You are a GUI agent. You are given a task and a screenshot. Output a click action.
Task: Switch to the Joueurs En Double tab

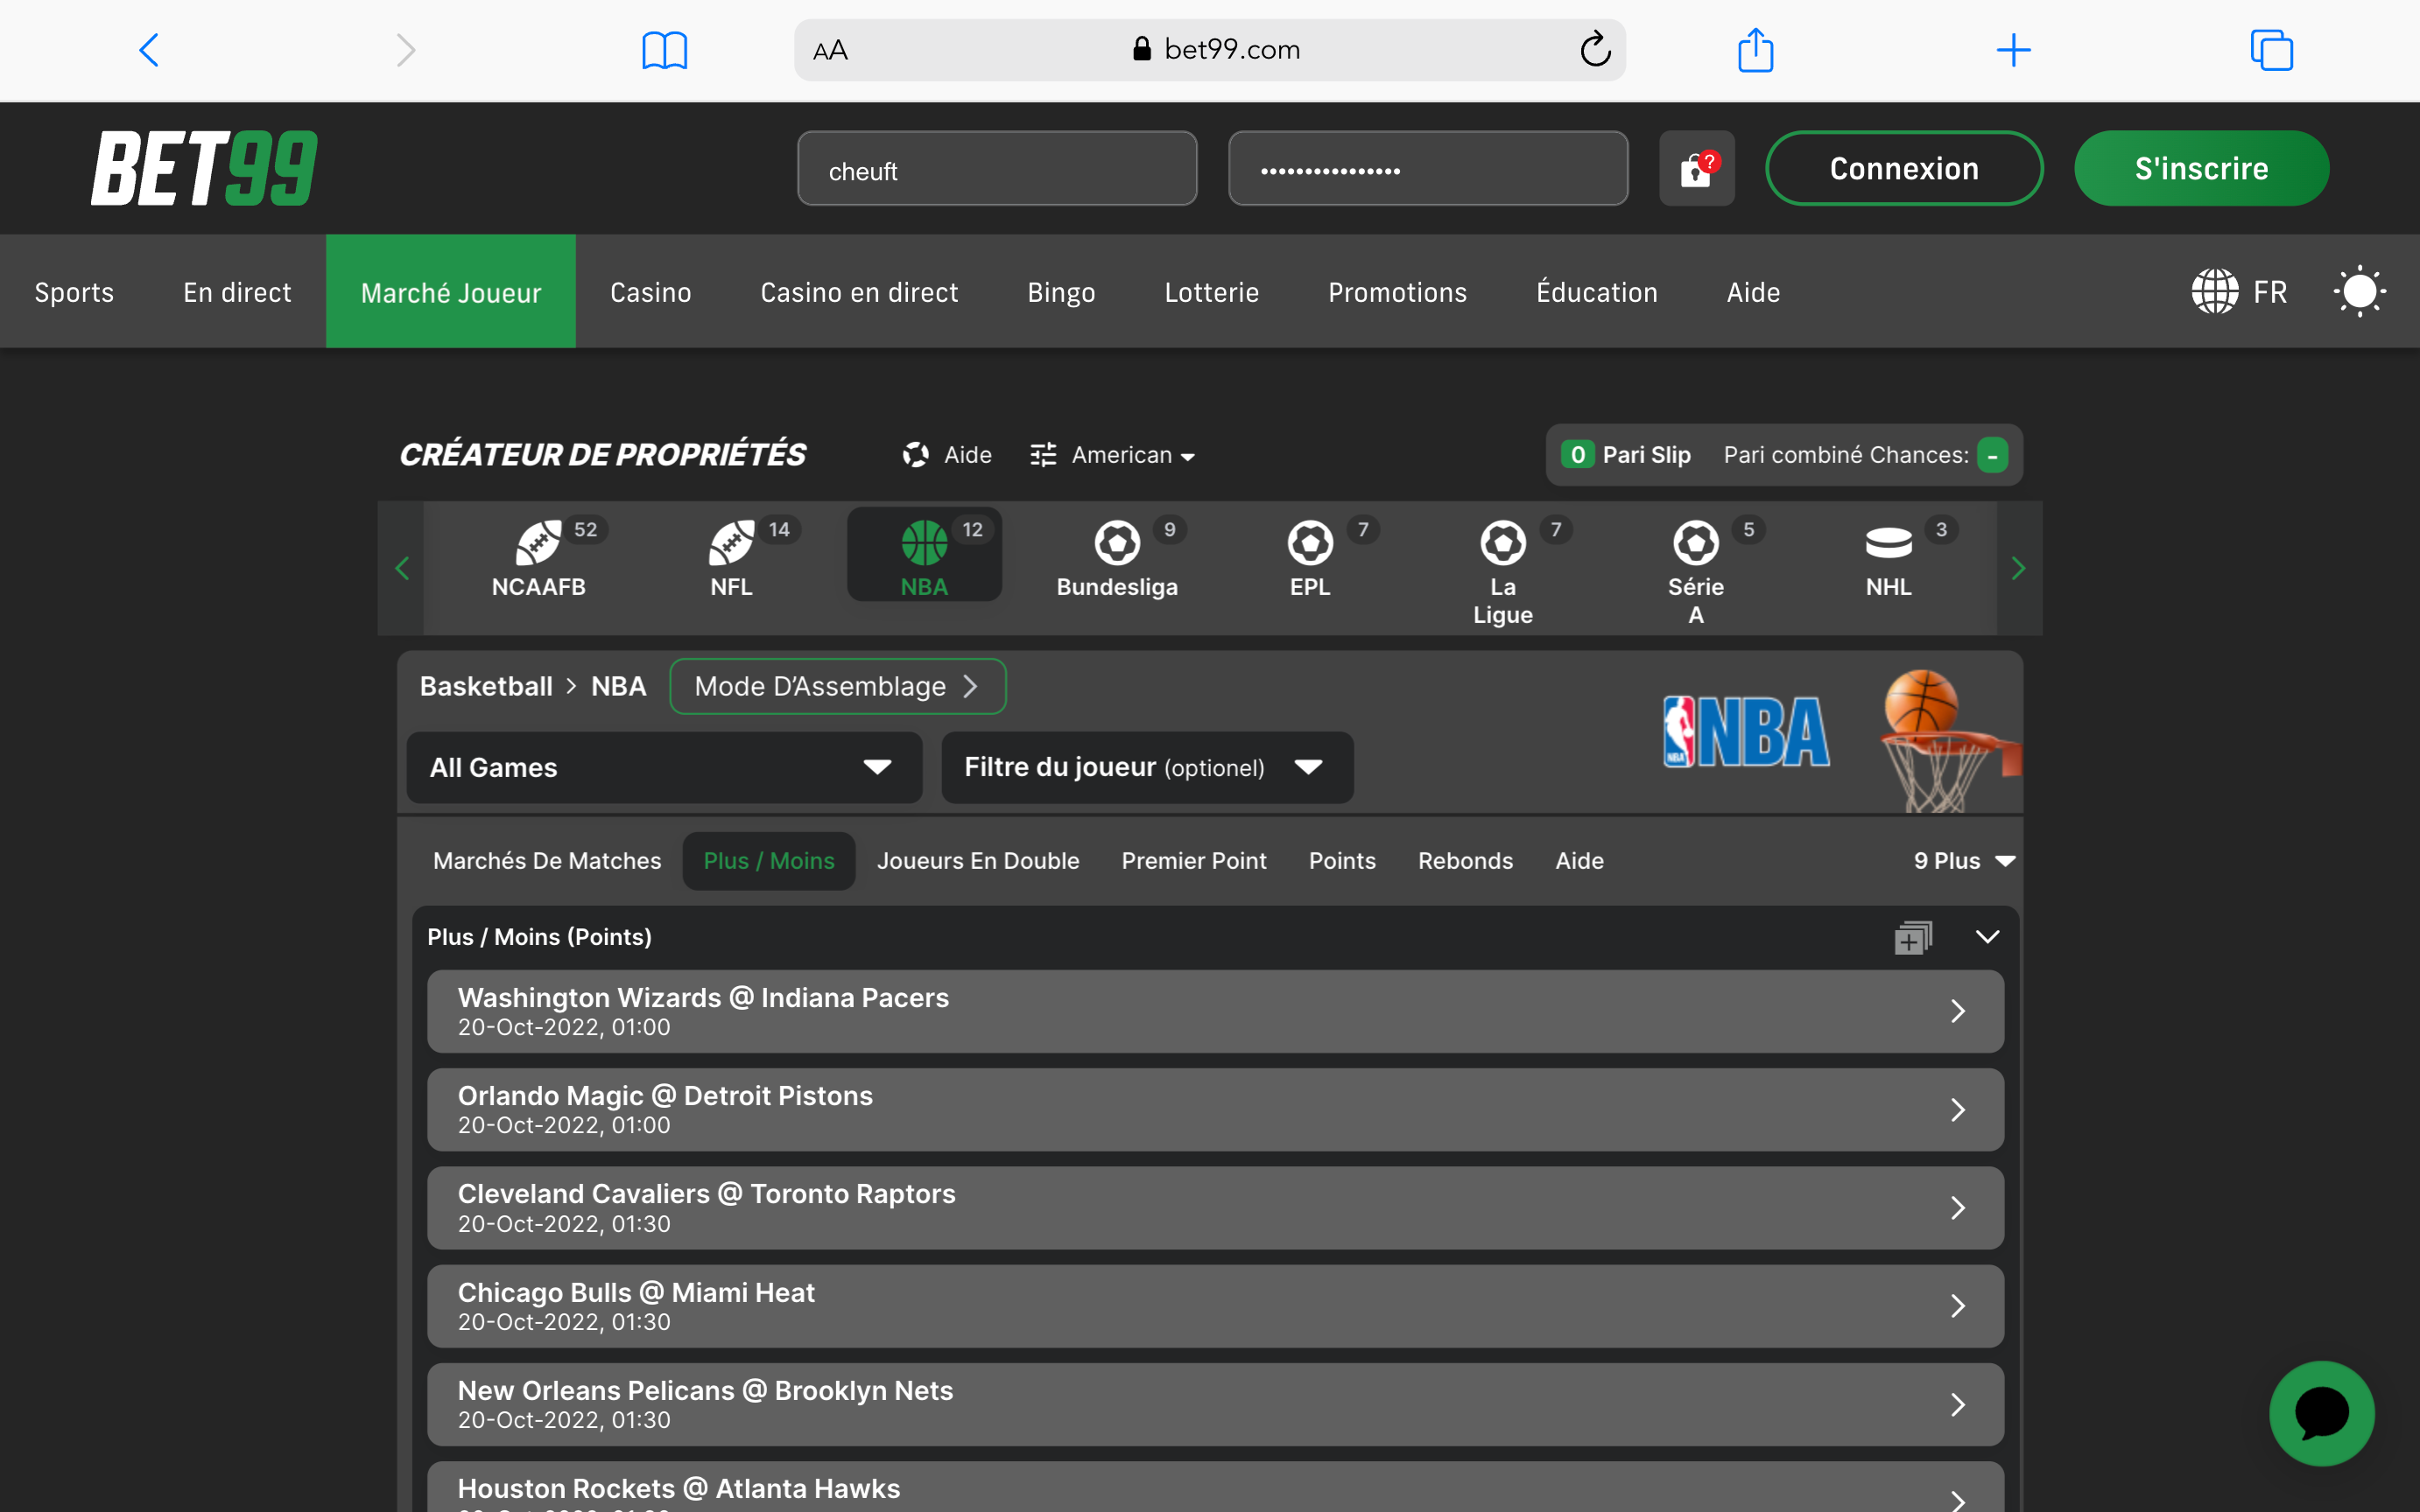tap(977, 861)
